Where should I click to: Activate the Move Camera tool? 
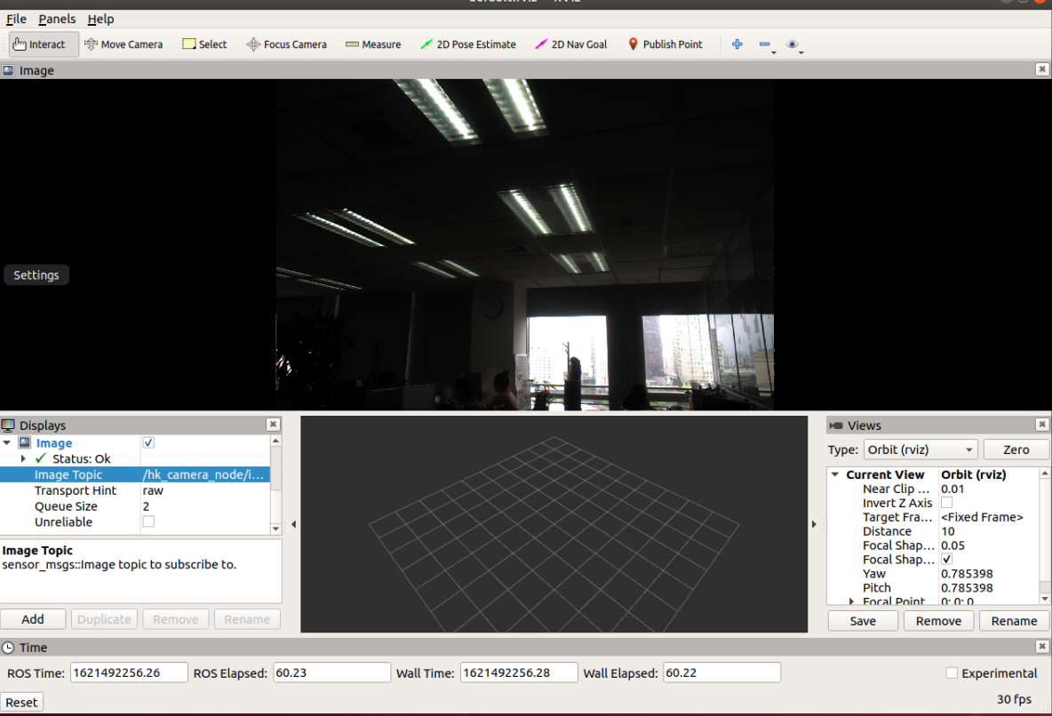(124, 44)
